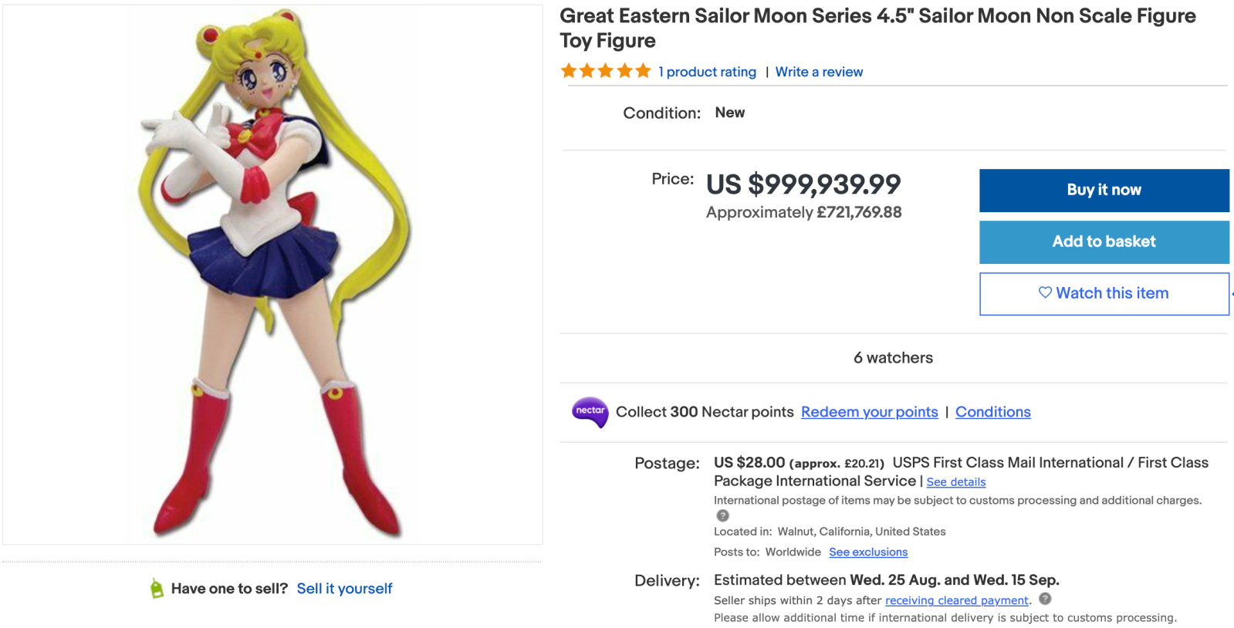Click the help icon beside cleared payment

point(1045,599)
